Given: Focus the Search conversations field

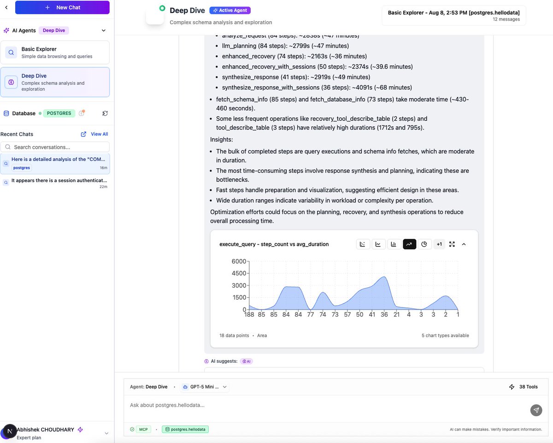Looking at the screenshot, I should click(55, 147).
